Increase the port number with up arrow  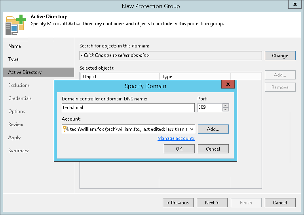pos(226,106)
